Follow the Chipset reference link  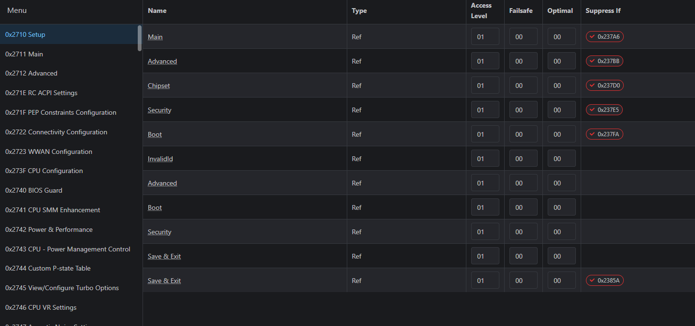click(159, 86)
